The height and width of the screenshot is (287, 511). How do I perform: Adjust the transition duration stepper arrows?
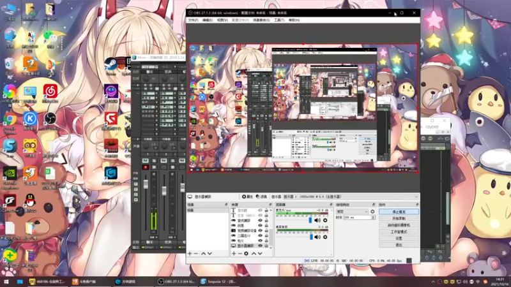[373, 217]
